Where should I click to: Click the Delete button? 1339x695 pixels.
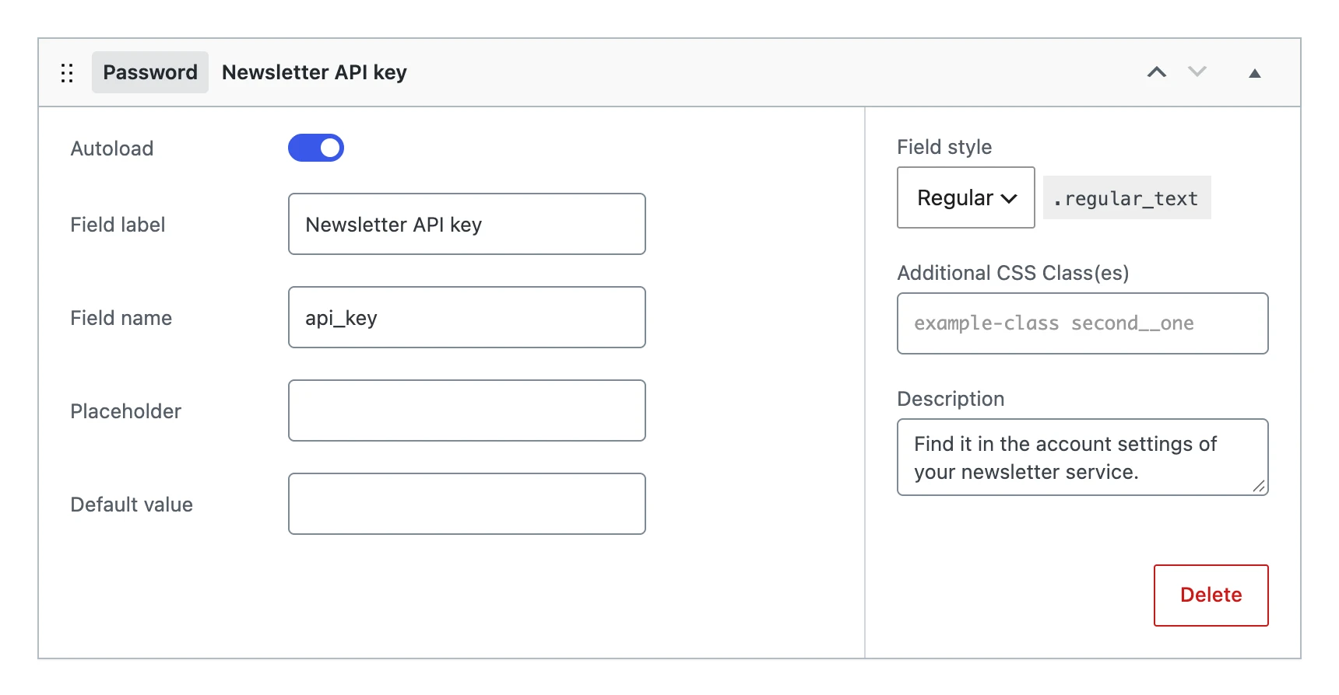tap(1211, 595)
